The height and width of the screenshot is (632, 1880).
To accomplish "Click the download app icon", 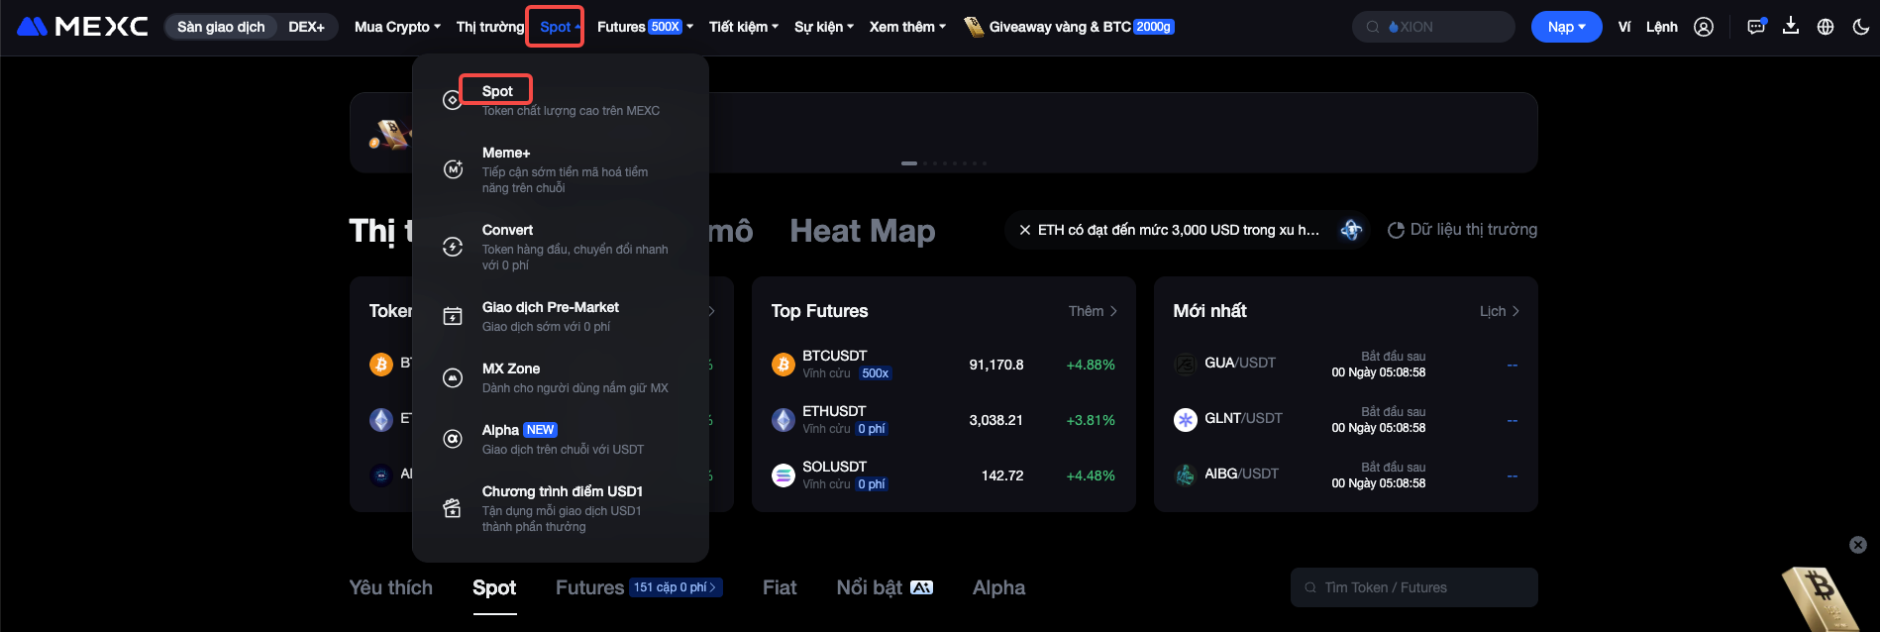I will (x=1791, y=27).
